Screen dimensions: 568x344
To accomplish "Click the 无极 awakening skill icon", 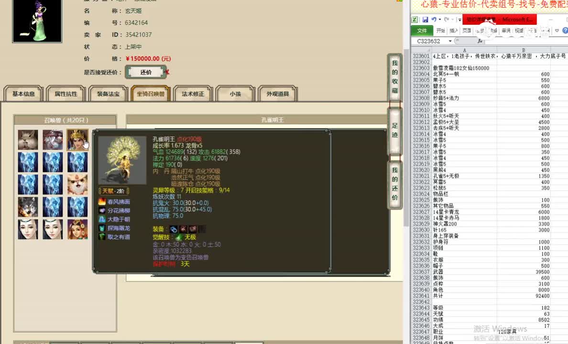I will 178,237.
